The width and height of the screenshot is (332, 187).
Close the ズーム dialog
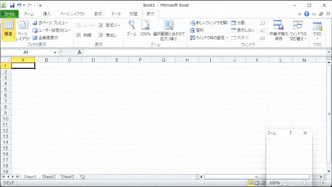tap(305, 133)
